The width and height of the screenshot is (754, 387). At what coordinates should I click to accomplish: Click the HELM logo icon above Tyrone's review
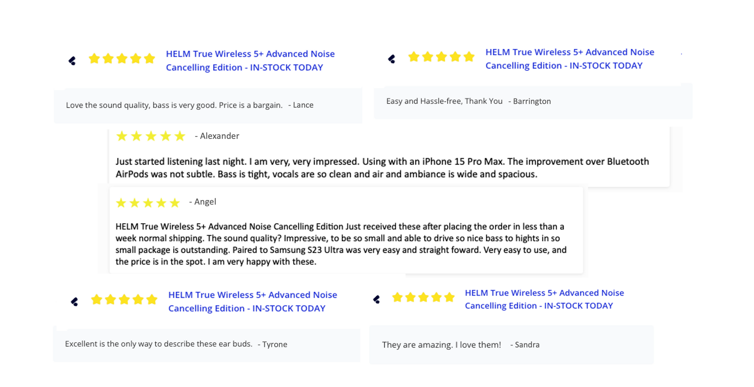point(74,302)
